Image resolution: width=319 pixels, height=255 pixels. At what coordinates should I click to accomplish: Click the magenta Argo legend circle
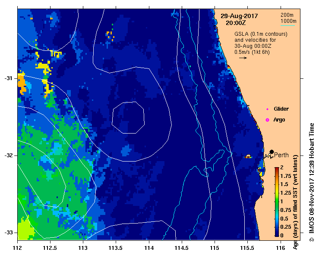coord(267,120)
